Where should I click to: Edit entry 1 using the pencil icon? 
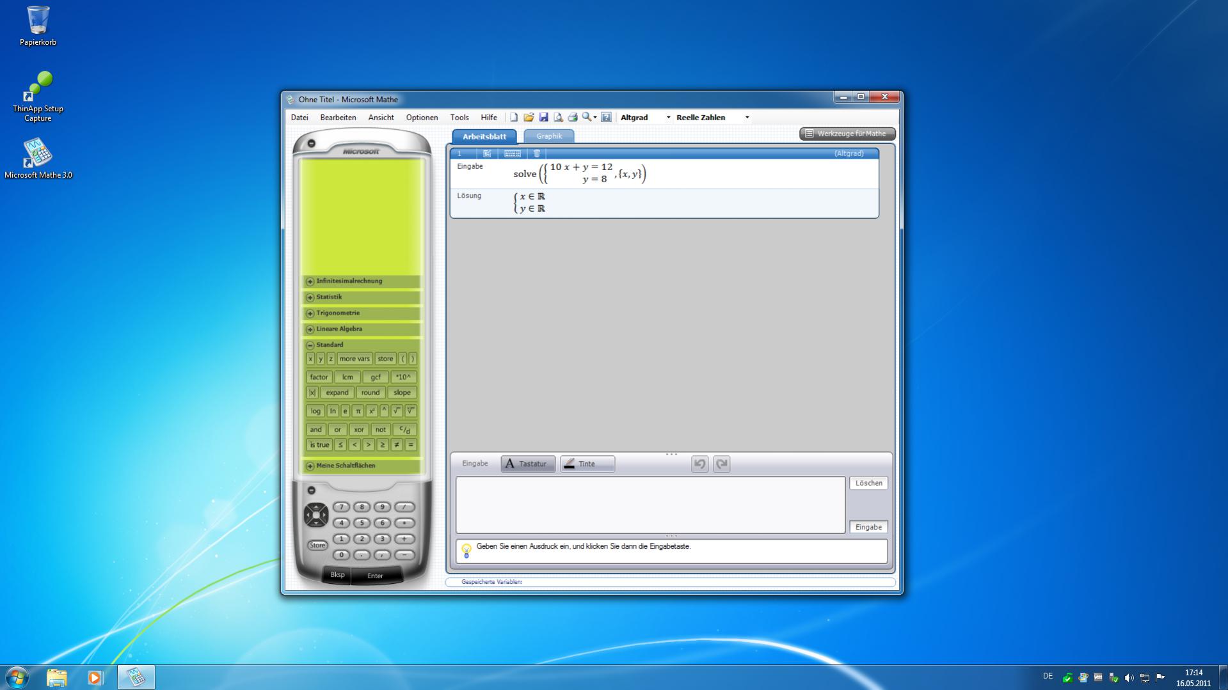487,153
